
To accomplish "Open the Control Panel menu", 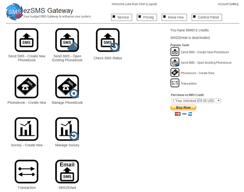I will coord(207,17).
